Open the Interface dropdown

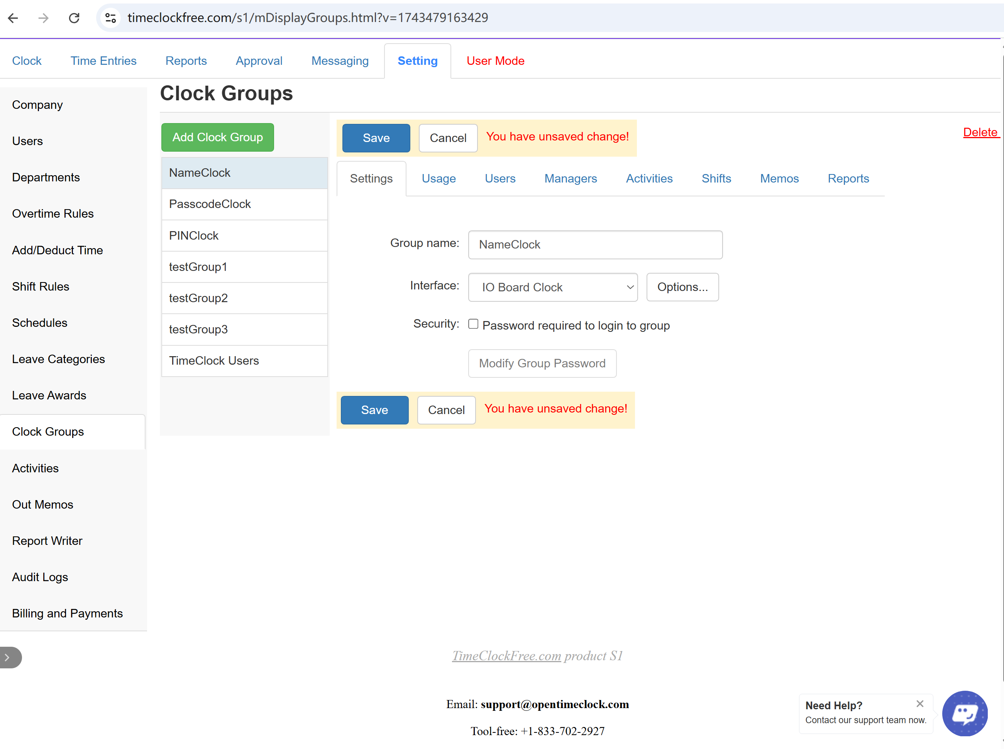(x=553, y=287)
